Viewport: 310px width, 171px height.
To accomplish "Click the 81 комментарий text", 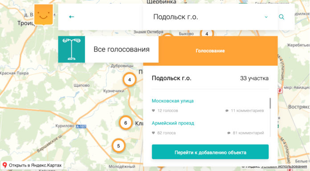I will 249,133.
